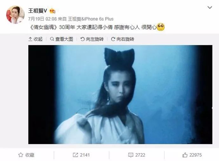Click the expanded movie still image
The image size is (219, 161).
pos(120,95)
